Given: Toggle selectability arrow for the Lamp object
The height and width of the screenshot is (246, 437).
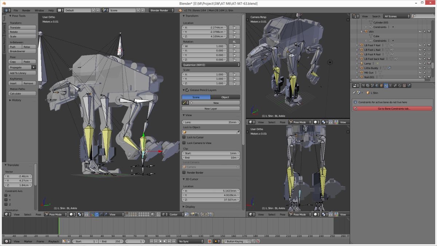Looking at the screenshot, I should tap(424, 63).
